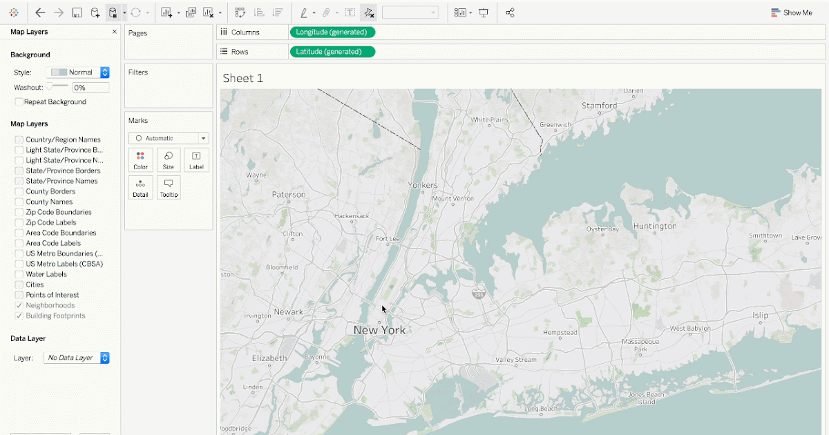
Task: Open Highlight dropdown arrow
Action: point(314,12)
